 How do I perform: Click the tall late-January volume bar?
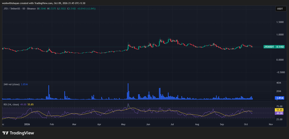[x=49, y=92]
